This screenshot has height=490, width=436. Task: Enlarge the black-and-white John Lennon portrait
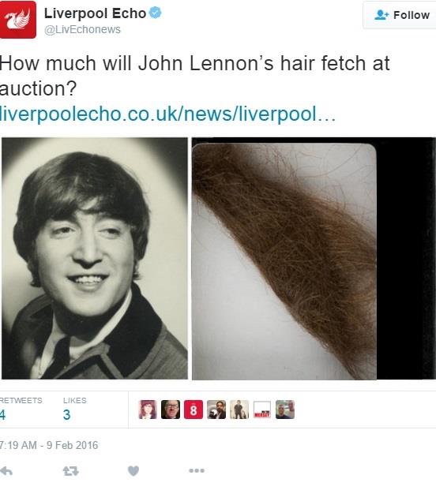click(x=95, y=258)
